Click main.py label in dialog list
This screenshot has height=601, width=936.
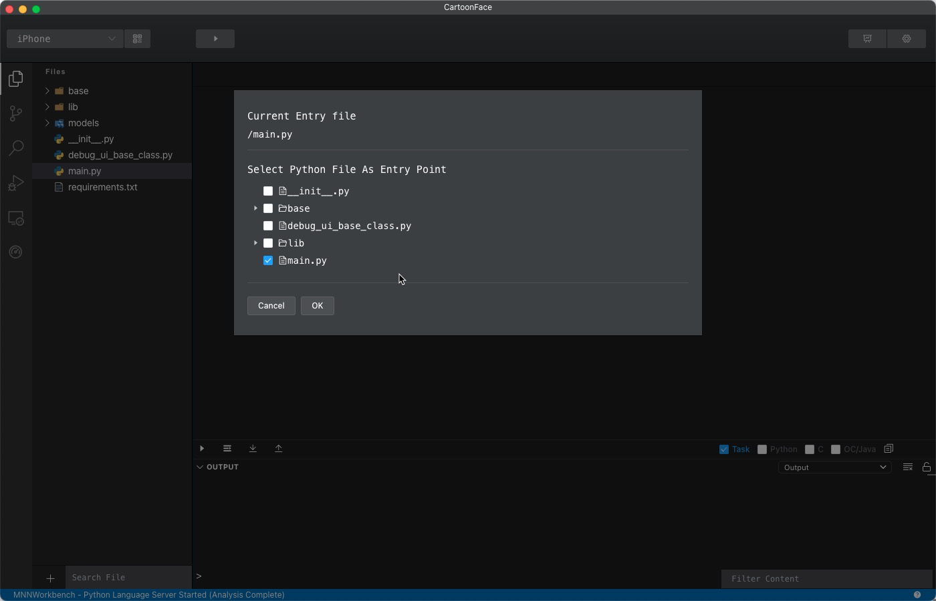pos(307,260)
